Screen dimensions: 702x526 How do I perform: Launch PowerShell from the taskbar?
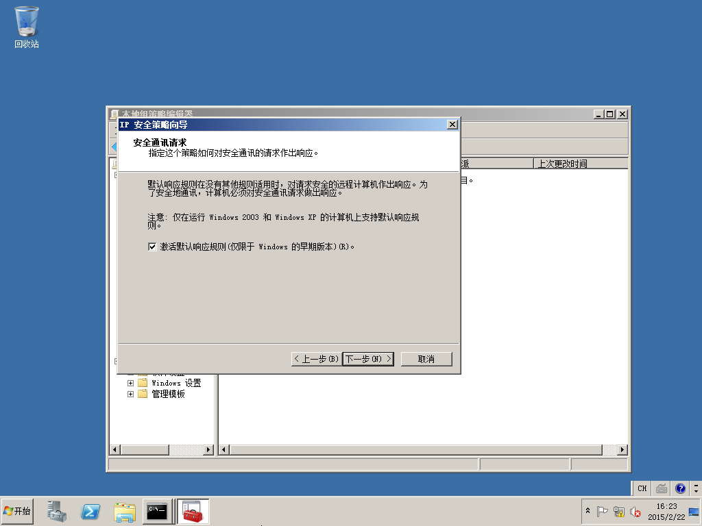[x=90, y=511]
